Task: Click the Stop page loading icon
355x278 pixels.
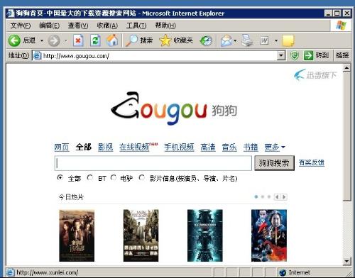Action: click(x=78, y=40)
